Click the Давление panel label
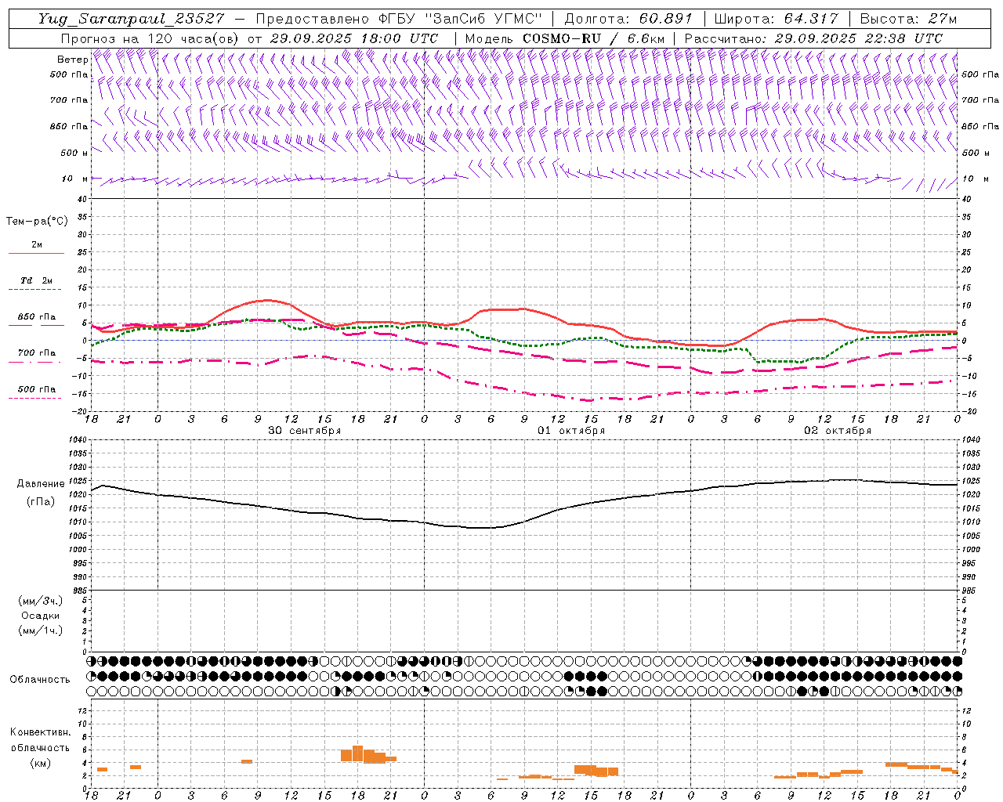The image size is (1003, 802). click(41, 484)
